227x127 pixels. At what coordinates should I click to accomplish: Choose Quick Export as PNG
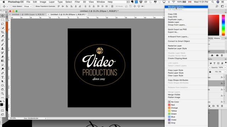pos(186,29)
